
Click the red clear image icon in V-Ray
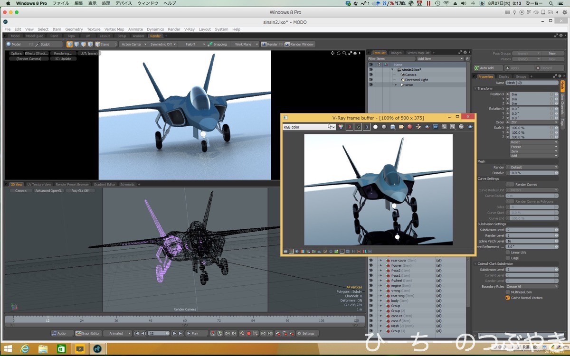[x=409, y=127]
